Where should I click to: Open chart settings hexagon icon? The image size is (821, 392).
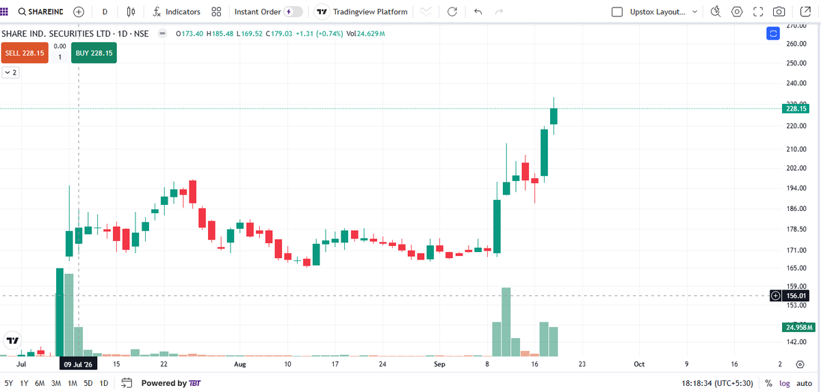click(x=737, y=12)
